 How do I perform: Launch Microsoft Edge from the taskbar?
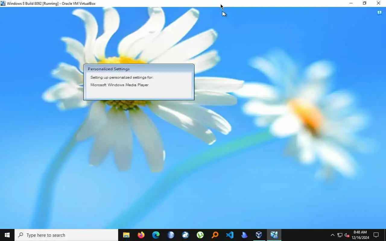[156, 235]
